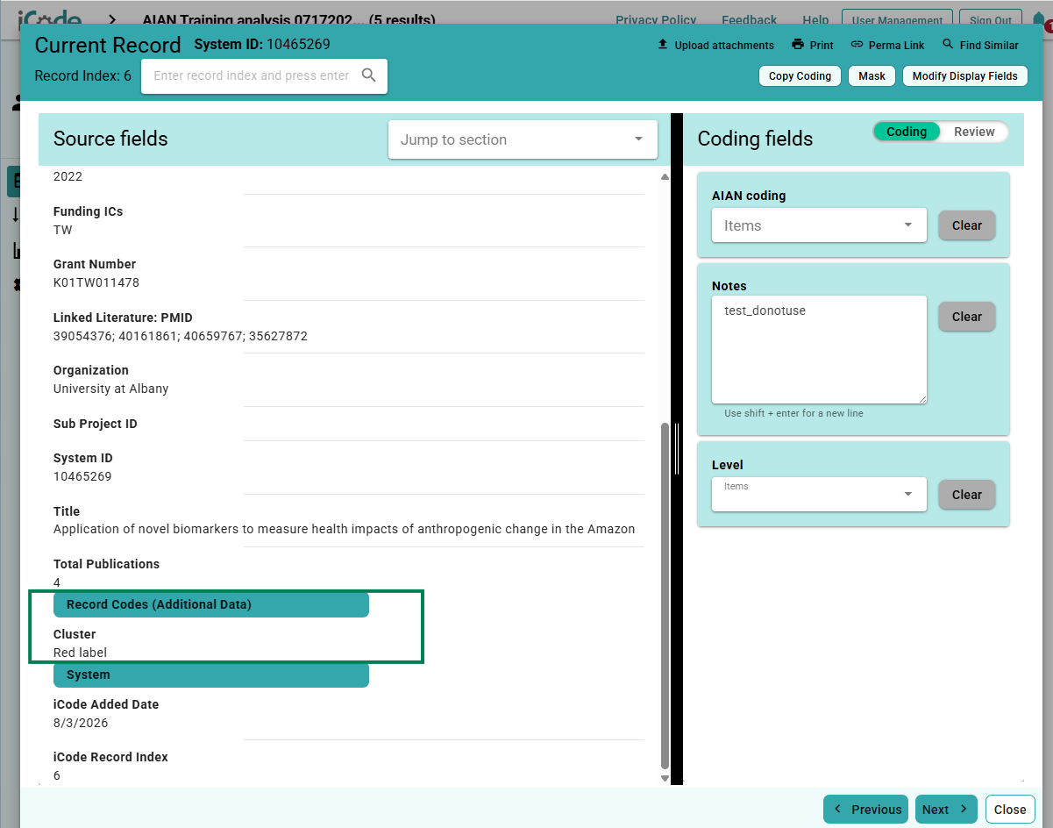The image size is (1053, 828).
Task: Open the Privacy Policy link
Action: click(656, 19)
